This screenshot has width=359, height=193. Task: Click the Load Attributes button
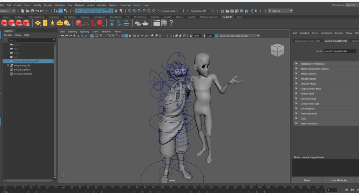point(339,180)
